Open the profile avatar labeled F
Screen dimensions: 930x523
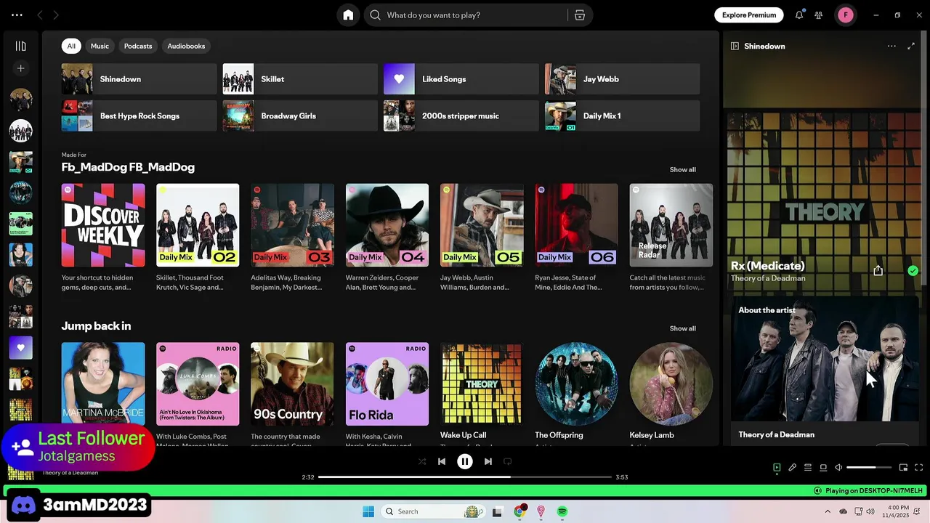[845, 15]
